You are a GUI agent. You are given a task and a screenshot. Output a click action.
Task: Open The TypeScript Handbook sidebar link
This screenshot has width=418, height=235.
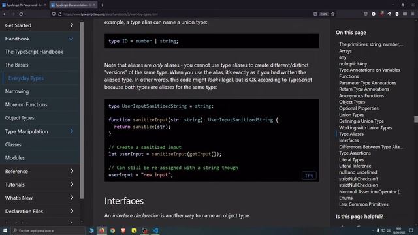pyautogui.click(x=34, y=52)
